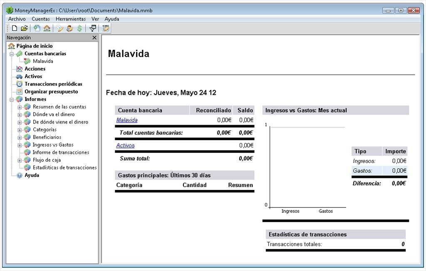The image size is (426, 271).
Task: Click the Ingresos row in Tipo table
Action: coord(379,161)
